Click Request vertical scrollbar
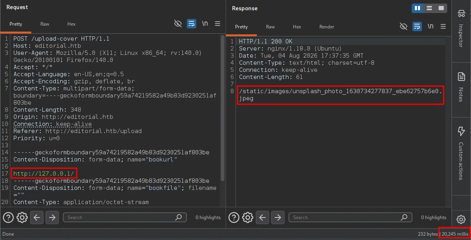Image resolution: width=471 pixels, height=240 pixels. coord(222,108)
